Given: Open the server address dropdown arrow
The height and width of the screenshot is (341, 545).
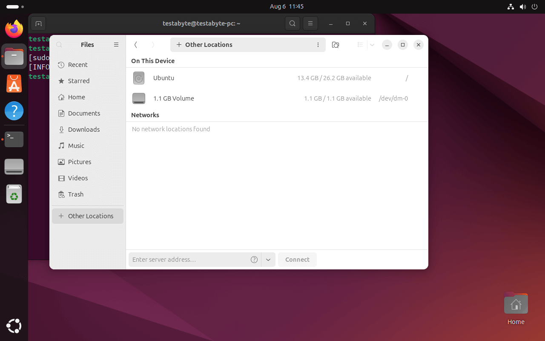Looking at the screenshot, I should 268,260.
